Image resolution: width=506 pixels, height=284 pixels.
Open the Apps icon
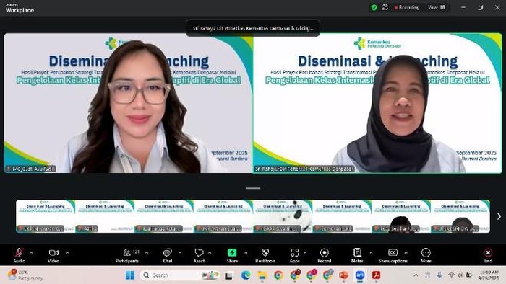[x=294, y=253]
